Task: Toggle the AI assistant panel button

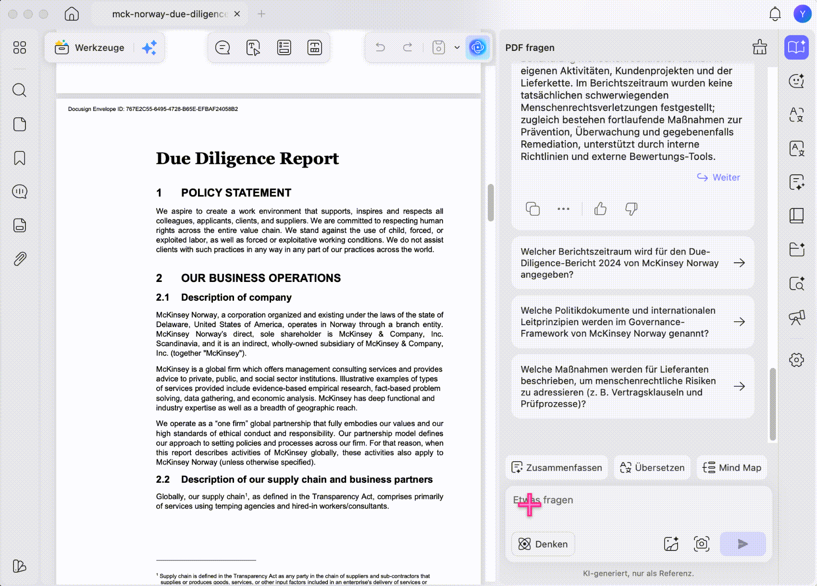Action: coord(478,47)
